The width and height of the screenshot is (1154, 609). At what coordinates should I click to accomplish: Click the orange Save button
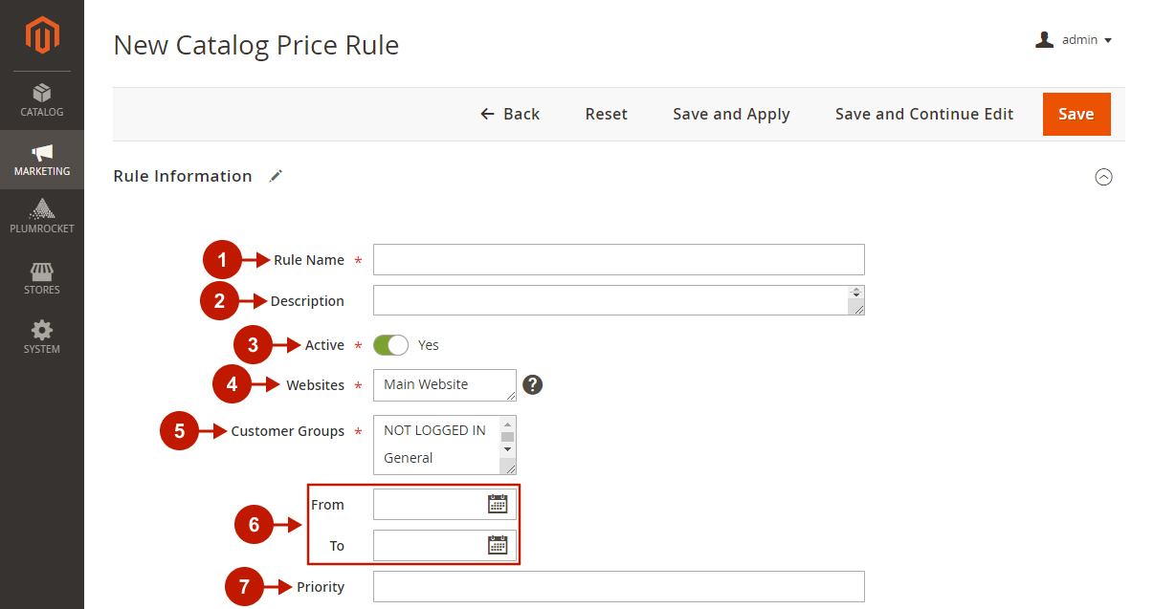(x=1076, y=114)
